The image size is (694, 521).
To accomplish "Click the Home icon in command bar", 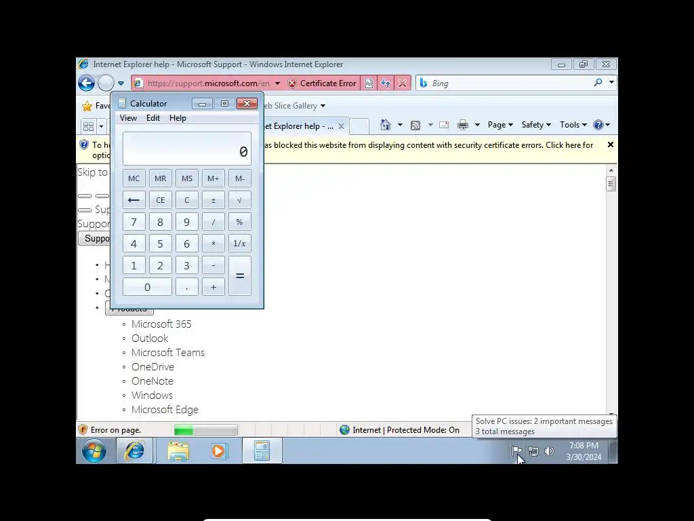I will point(386,125).
